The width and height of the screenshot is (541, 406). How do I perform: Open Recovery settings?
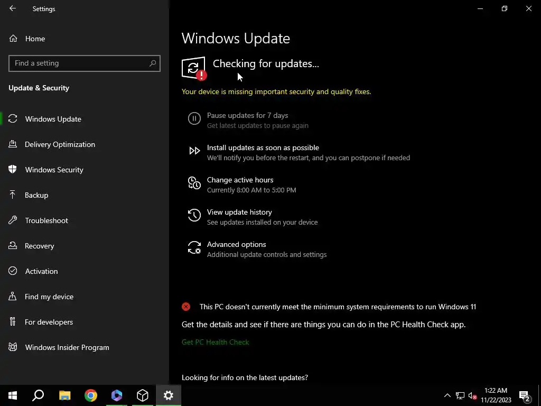[x=39, y=246]
